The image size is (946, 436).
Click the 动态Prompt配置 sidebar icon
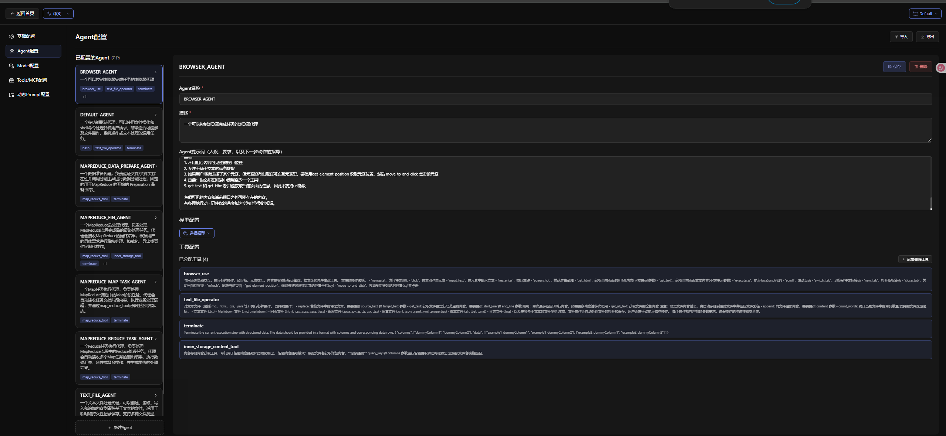click(11, 95)
